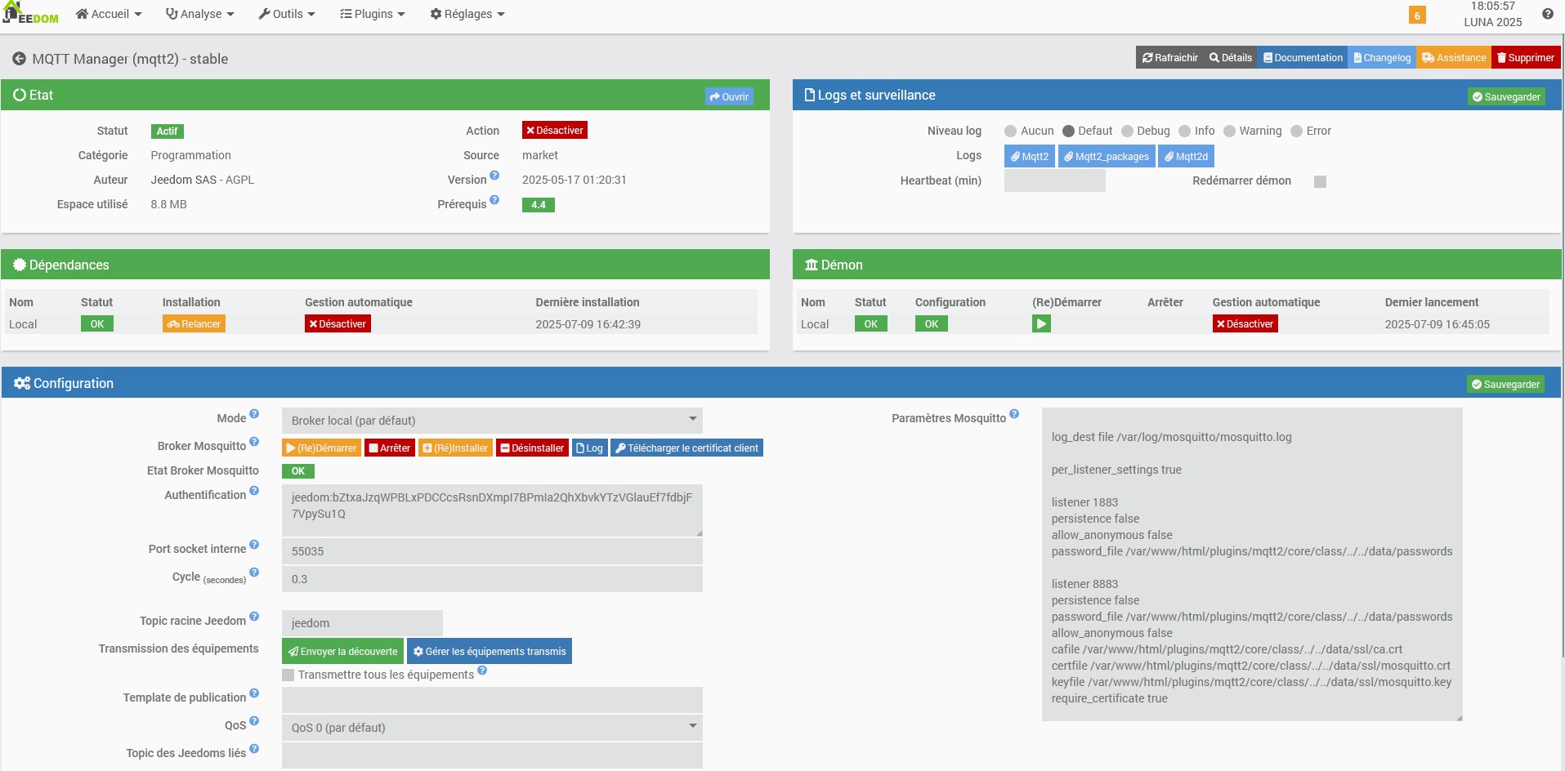Show help tooltip next to Prérequis
1565x771 pixels.
[x=494, y=199]
